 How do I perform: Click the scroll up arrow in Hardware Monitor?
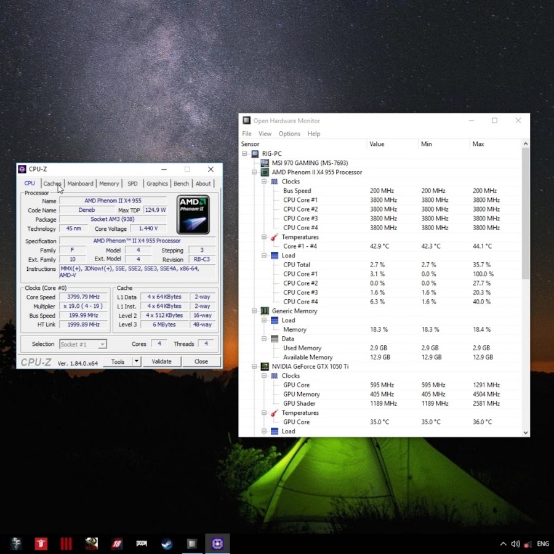click(x=526, y=143)
